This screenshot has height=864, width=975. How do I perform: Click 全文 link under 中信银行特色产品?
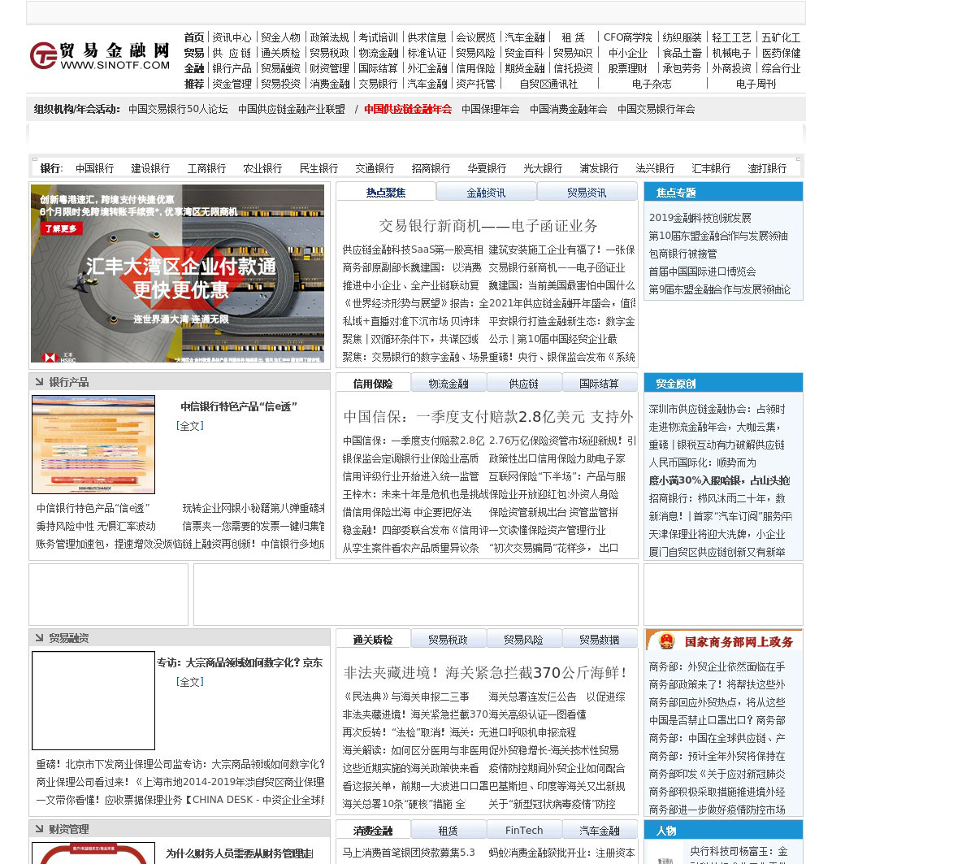tap(190, 426)
